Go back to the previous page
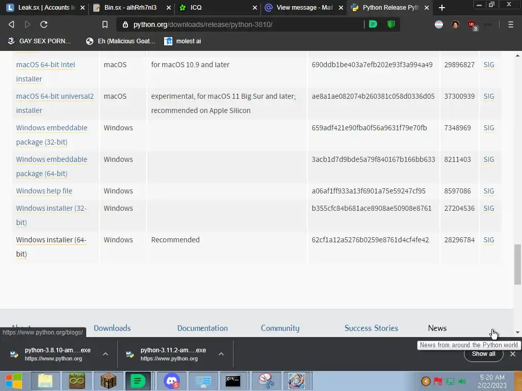This screenshot has width=522, height=391. pos(11,24)
